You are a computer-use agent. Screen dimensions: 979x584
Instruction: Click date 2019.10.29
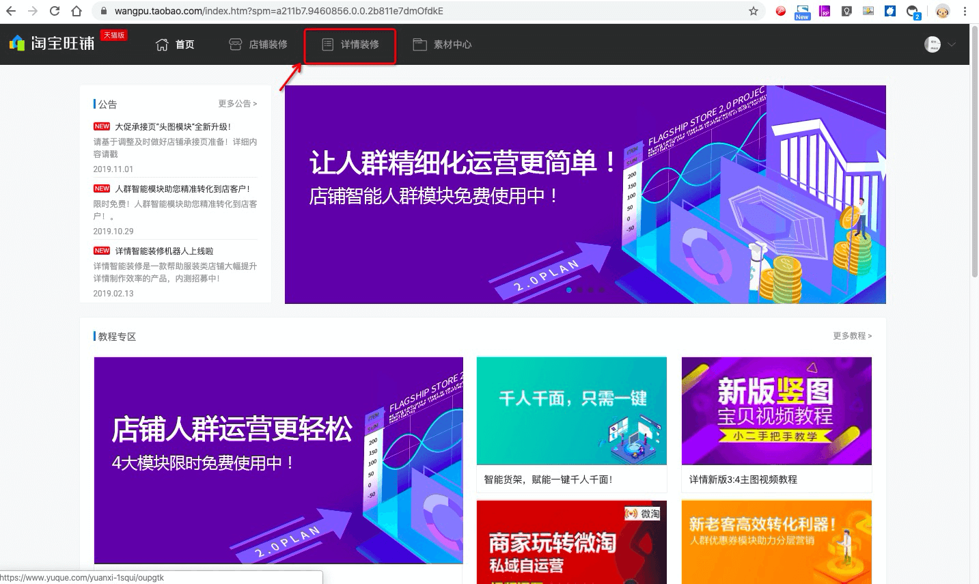[113, 232]
